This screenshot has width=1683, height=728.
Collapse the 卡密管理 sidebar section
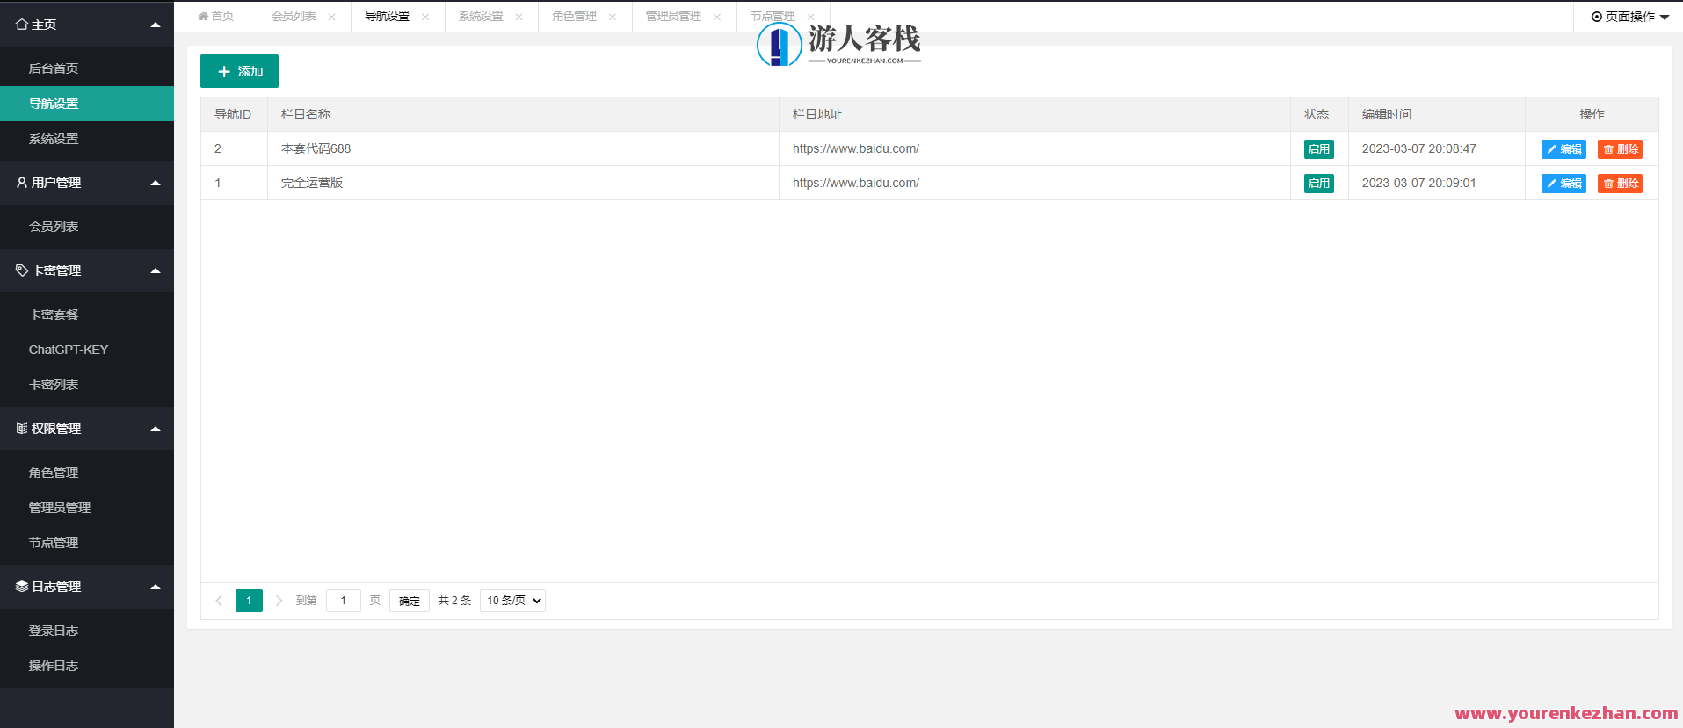[156, 270]
